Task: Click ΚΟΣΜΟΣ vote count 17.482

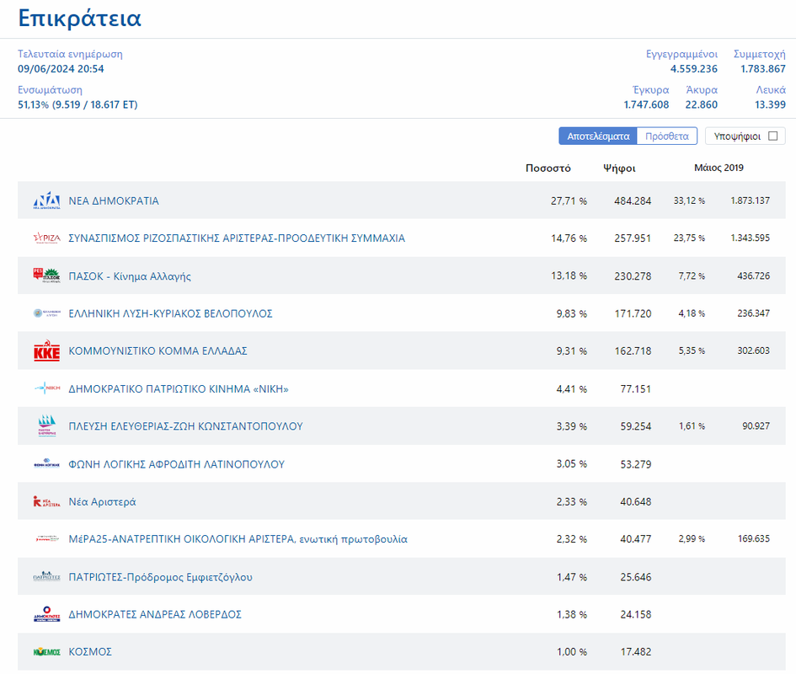Action: pyautogui.click(x=636, y=651)
